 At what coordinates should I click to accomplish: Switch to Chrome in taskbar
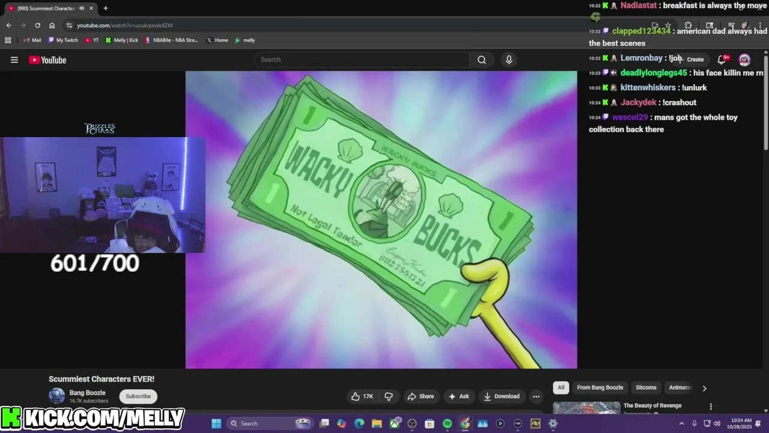coord(465,423)
